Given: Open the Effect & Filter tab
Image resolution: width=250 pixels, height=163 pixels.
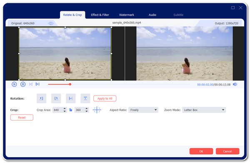Looking at the screenshot, I should click(100, 15).
